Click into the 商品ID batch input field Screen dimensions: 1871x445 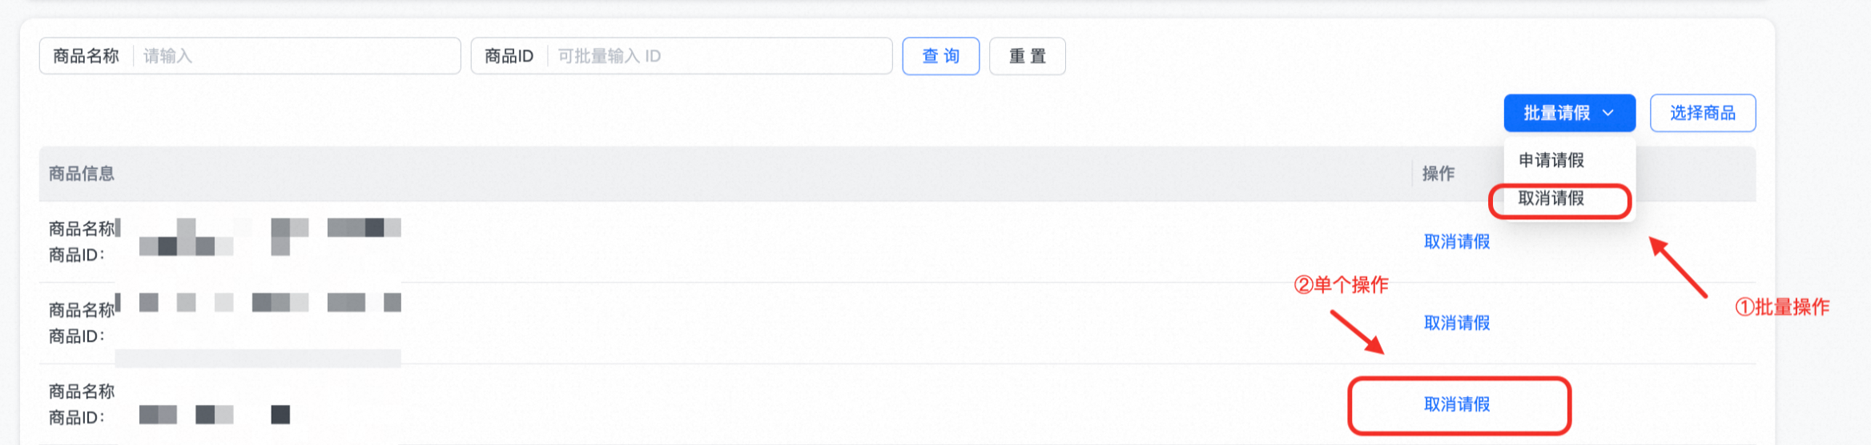[721, 56]
